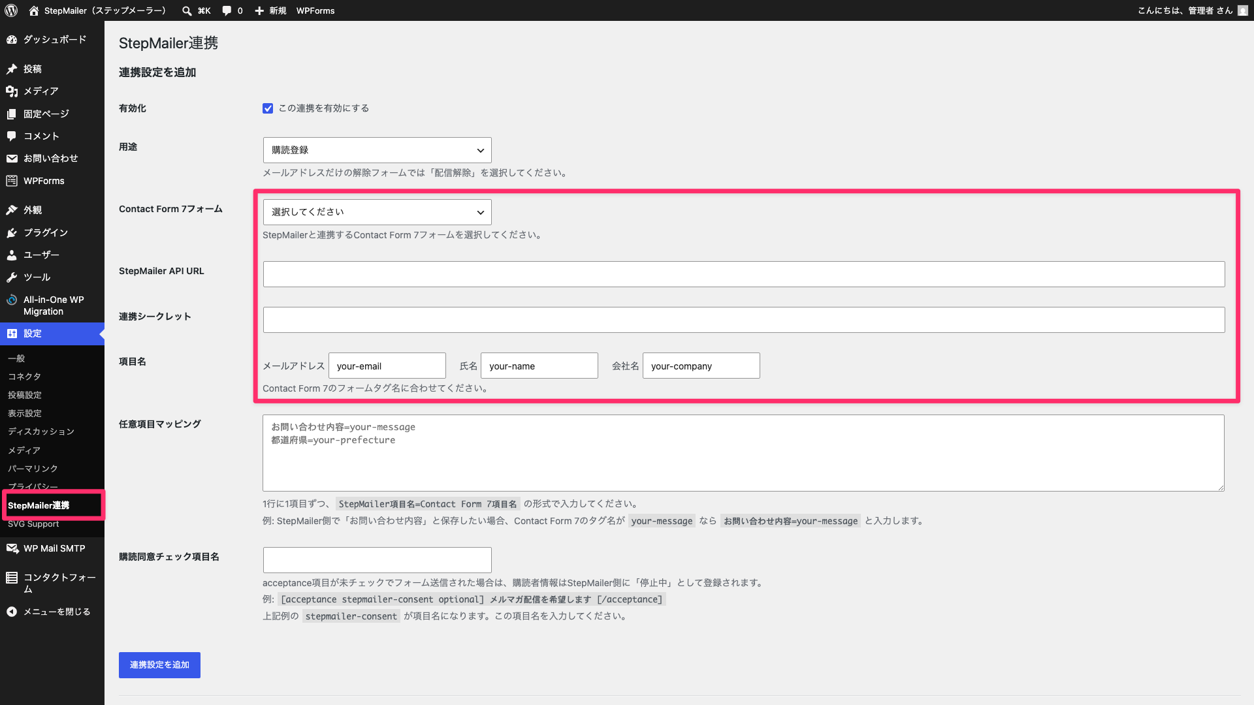This screenshot has height=705, width=1254.
Task: Click the 投稿 pin icon
Action: 12,69
